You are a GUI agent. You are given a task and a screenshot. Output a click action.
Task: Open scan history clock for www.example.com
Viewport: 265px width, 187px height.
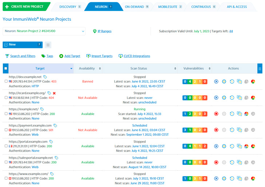click(232, 178)
